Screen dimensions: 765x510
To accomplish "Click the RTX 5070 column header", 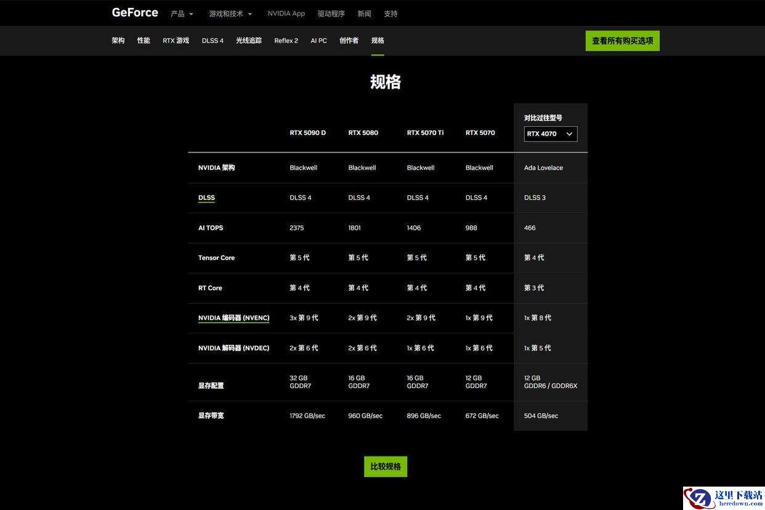I will (x=480, y=132).
